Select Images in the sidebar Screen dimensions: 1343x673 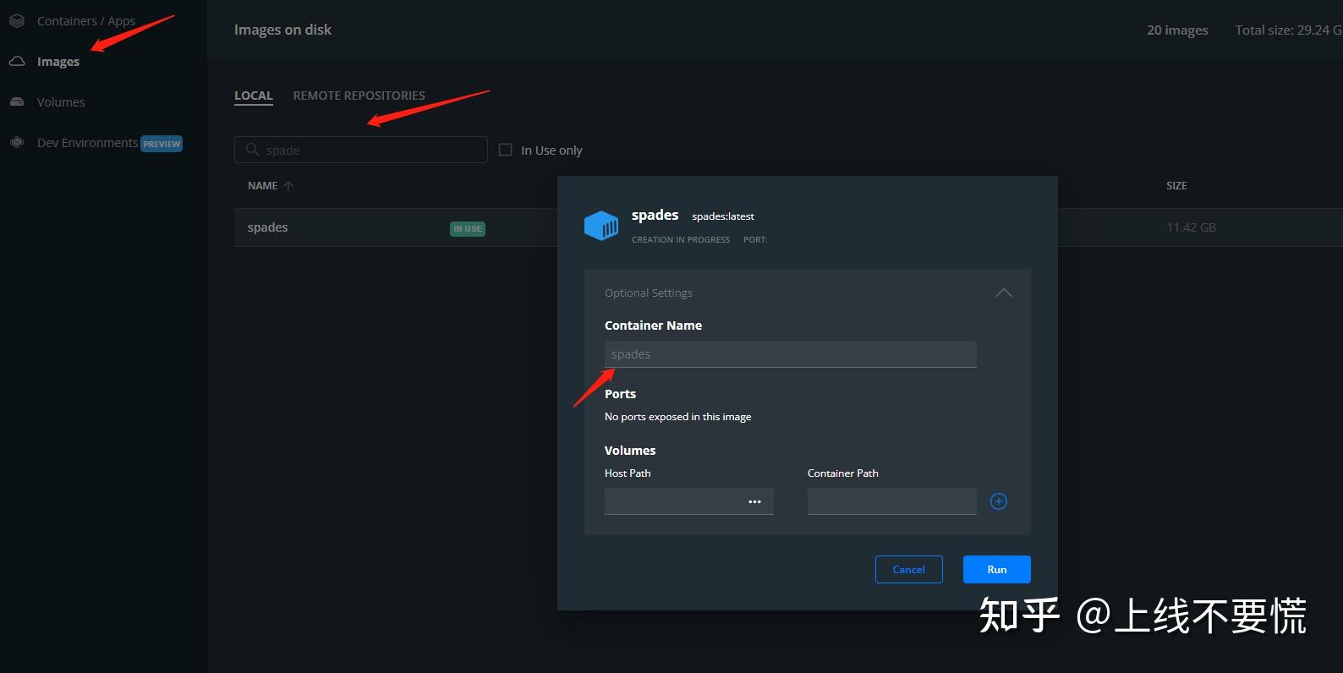(58, 62)
